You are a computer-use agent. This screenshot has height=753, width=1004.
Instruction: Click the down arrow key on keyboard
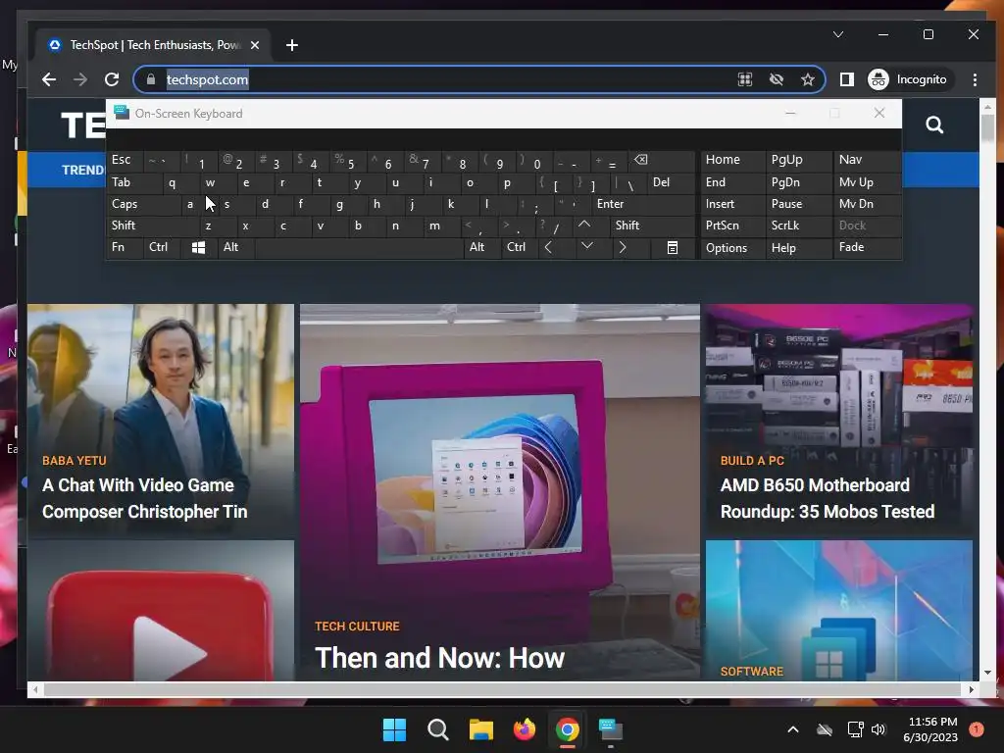click(586, 246)
